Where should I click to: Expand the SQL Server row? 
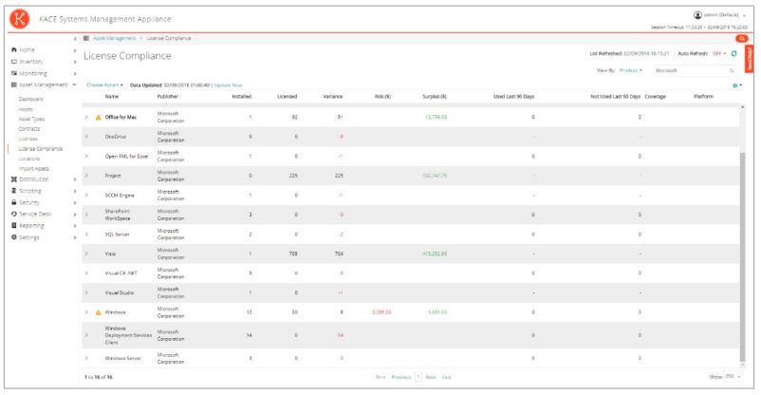[86, 235]
